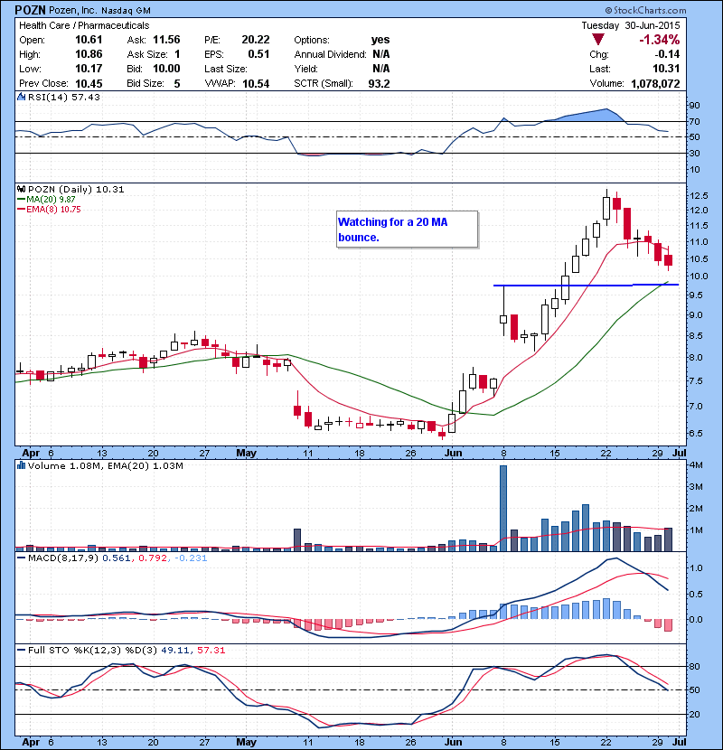Click the green MA(20) legend line marker
This screenshot has width=723, height=750.
click(22, 200)
